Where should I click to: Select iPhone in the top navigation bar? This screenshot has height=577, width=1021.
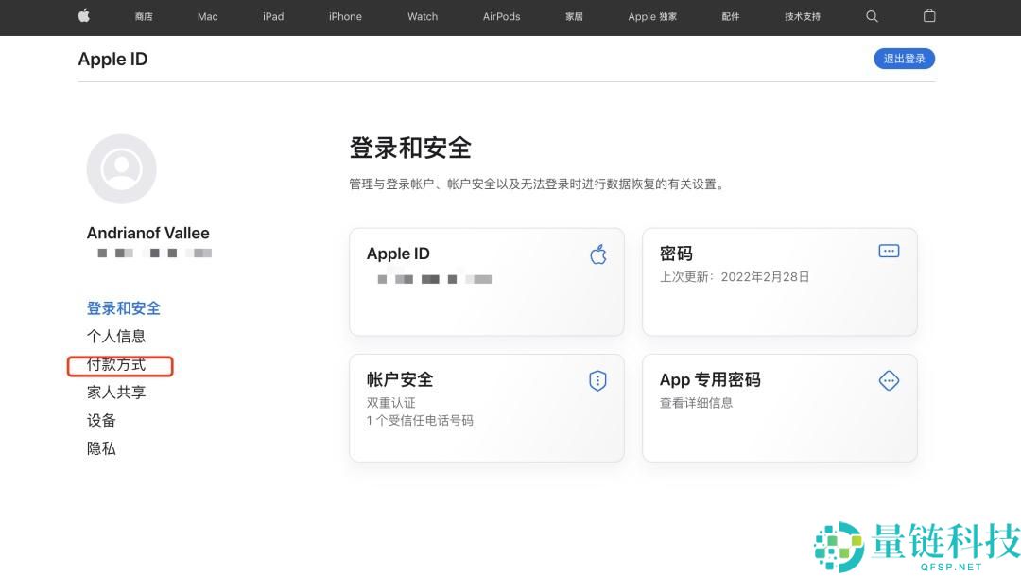[x=344, y=16]
